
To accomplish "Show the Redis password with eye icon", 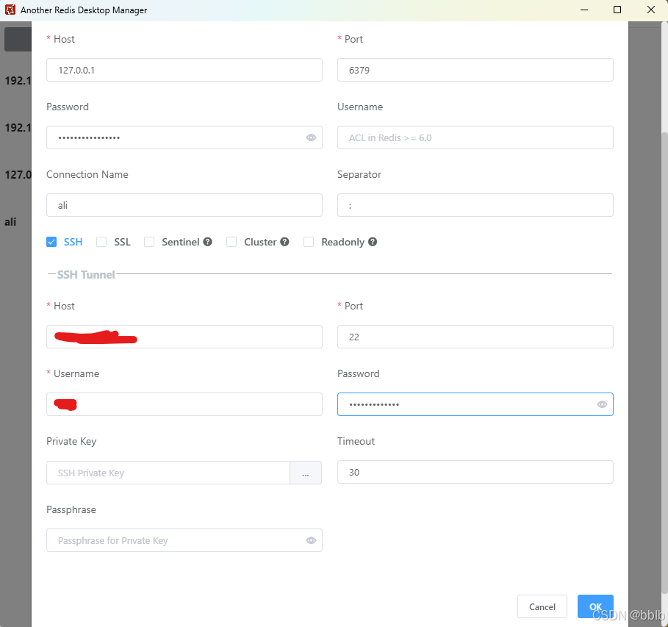I will [x=311, y=137].
